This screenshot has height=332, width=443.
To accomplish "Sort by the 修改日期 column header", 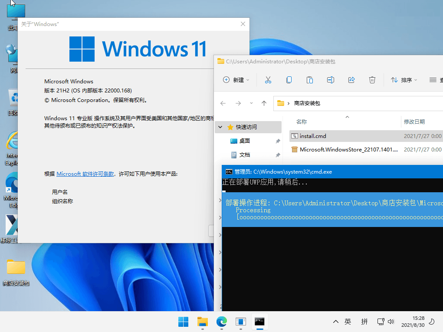I will coord(414,122).
